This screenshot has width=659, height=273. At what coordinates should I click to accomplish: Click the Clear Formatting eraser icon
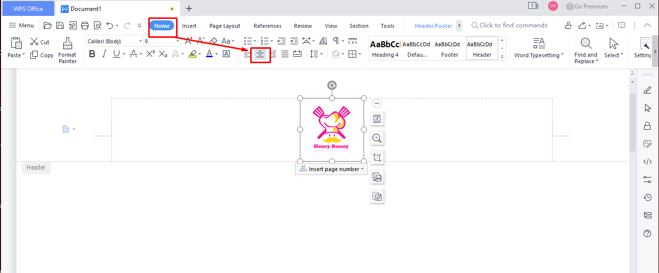point(213,41)
